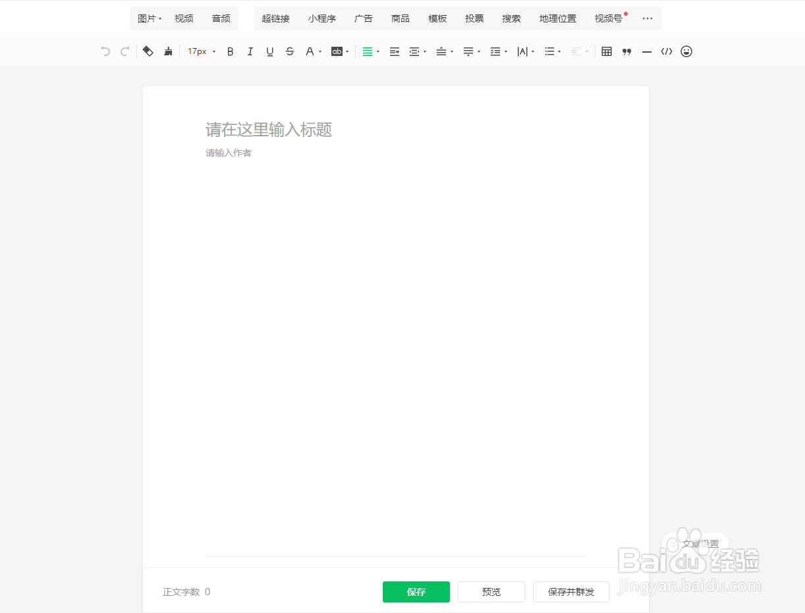Insert a table into the article

coord(606,51)
